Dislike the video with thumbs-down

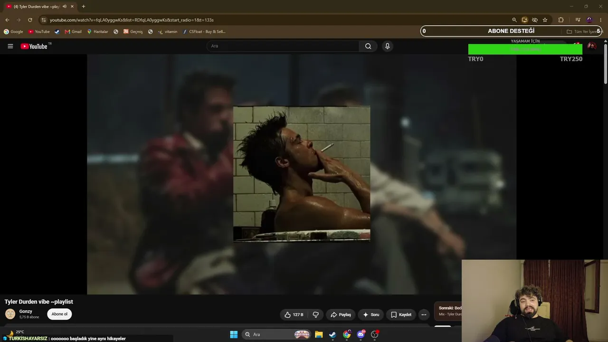(x=316, y=314)
